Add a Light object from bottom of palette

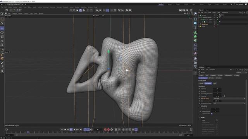195,67
